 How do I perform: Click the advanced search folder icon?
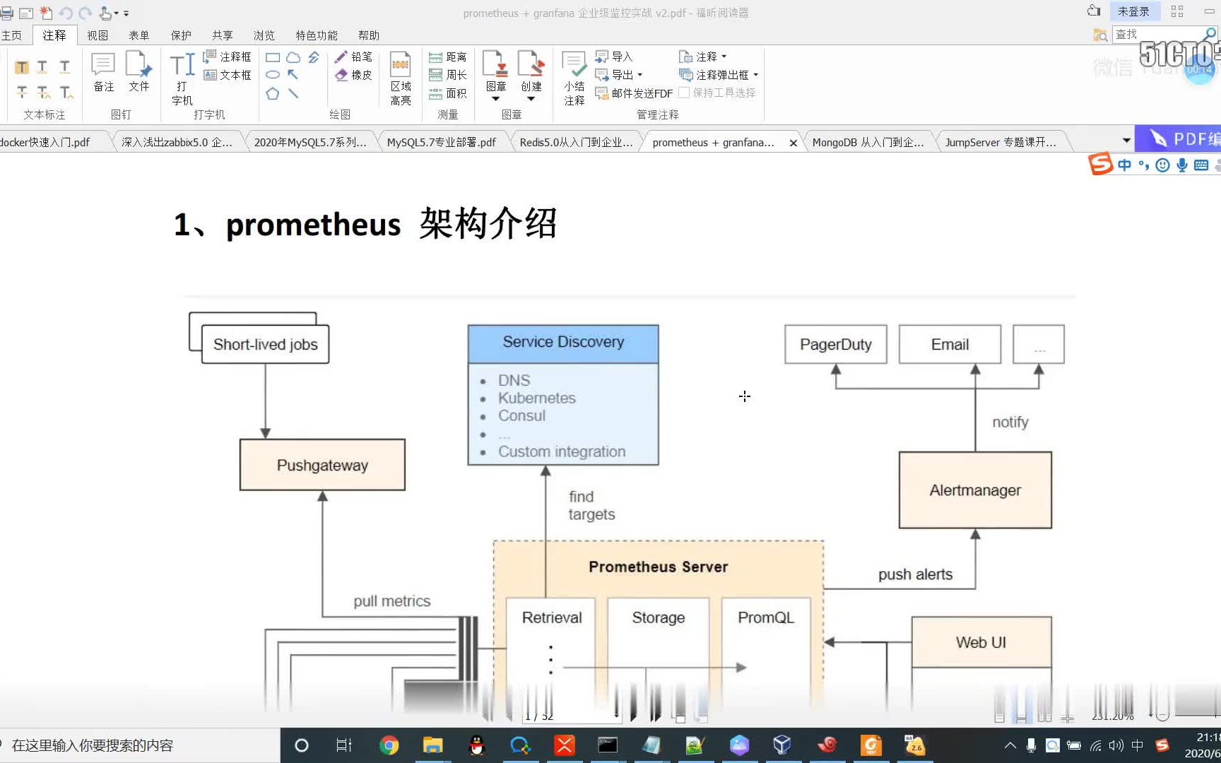1100,34
